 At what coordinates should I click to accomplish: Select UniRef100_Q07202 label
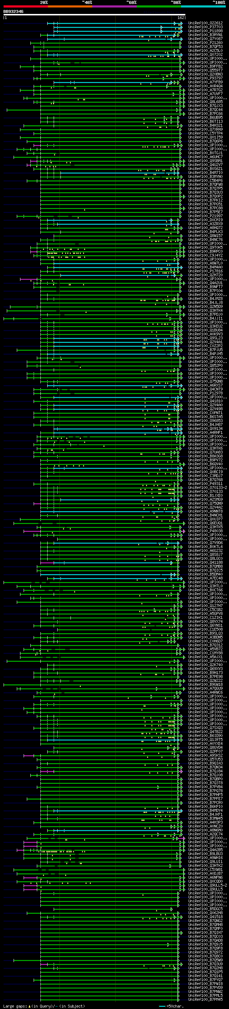pyautogui.click(x=205, y=54)
